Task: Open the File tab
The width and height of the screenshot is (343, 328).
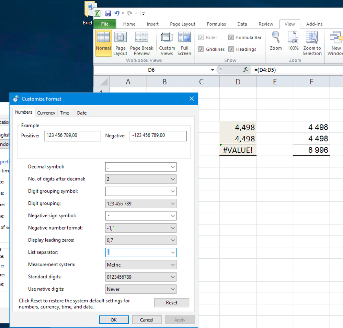Action: coord(105,24)
